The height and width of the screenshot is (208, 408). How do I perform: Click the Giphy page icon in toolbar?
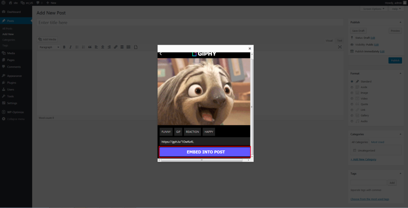[x=135, y=47]
